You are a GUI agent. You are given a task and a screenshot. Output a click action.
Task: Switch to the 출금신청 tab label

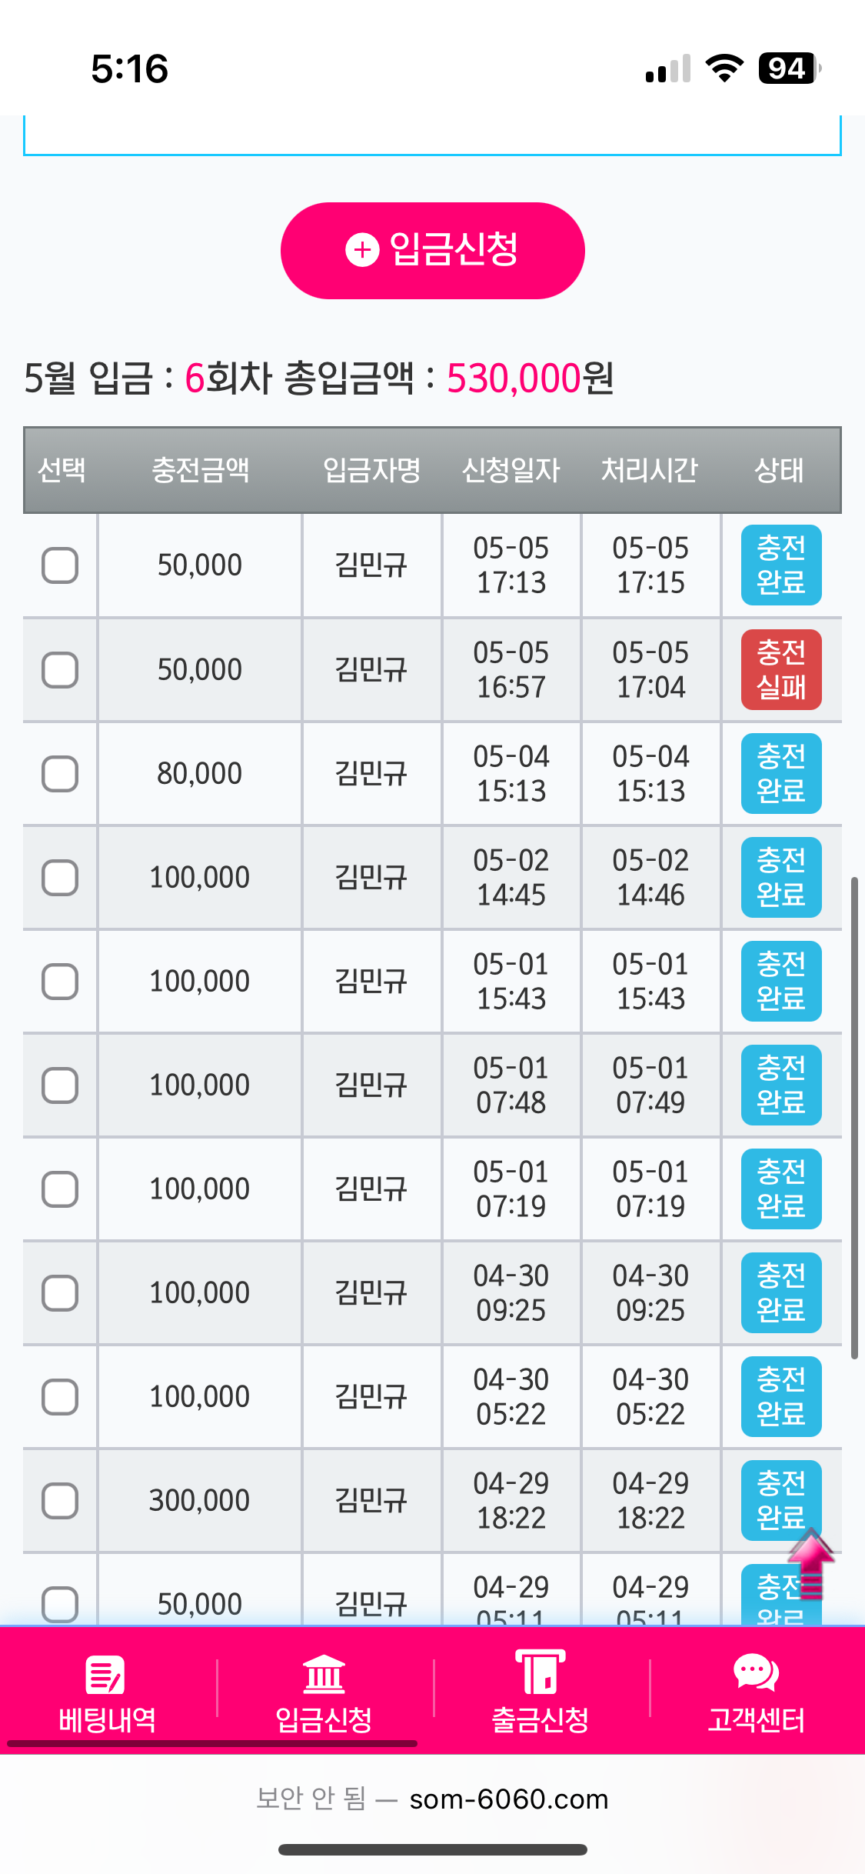540,1719
